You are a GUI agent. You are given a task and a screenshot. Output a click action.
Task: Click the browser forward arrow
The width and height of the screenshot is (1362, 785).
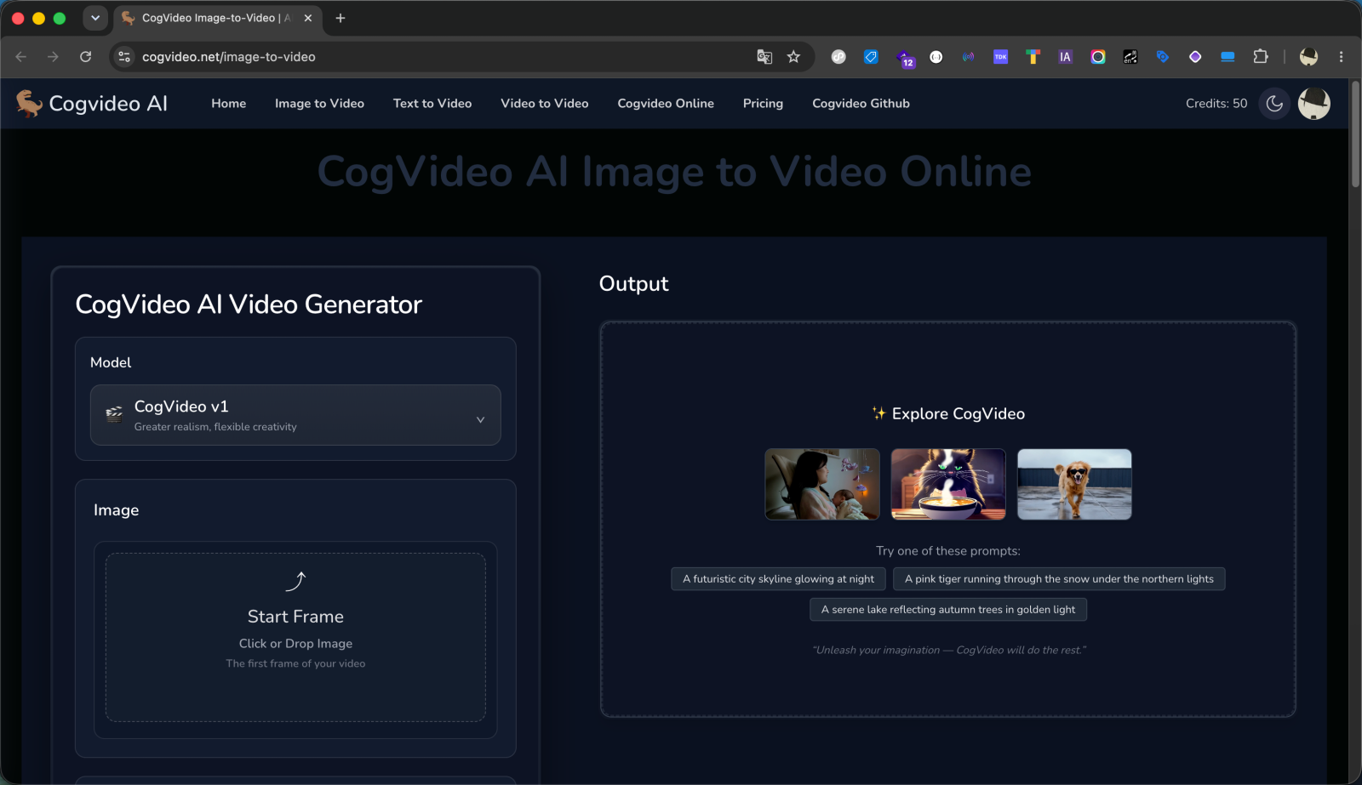[54, 57]
